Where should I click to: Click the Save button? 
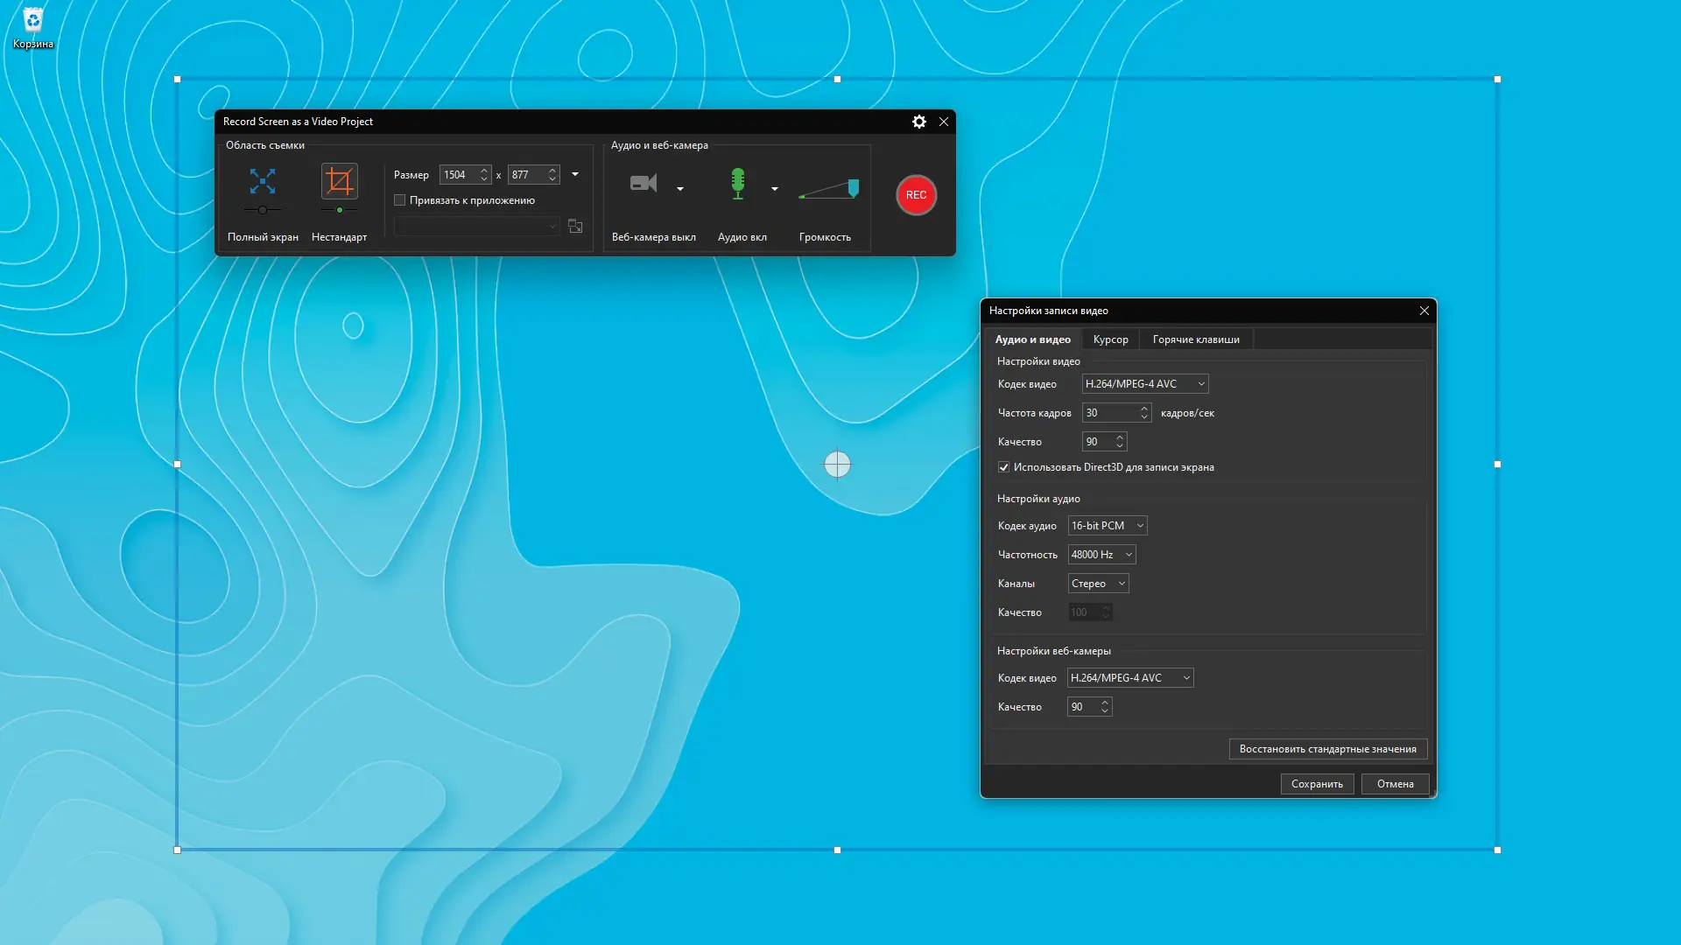click(1317, 784)
